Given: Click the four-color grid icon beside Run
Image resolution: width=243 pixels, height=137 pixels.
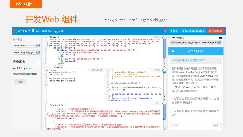Looking at the screenshot, I should (165, 31).
